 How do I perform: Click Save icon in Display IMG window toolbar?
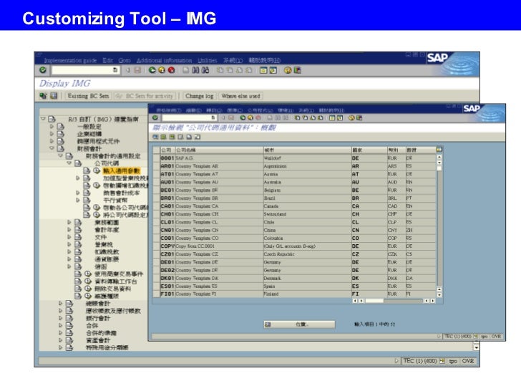[x=137, y=70]
